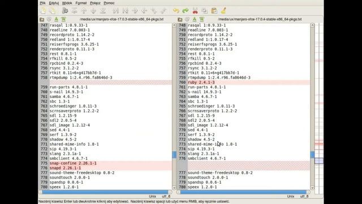Copy right into selection icon
Viewport: 362px width, 204px height.
[144, 11]
